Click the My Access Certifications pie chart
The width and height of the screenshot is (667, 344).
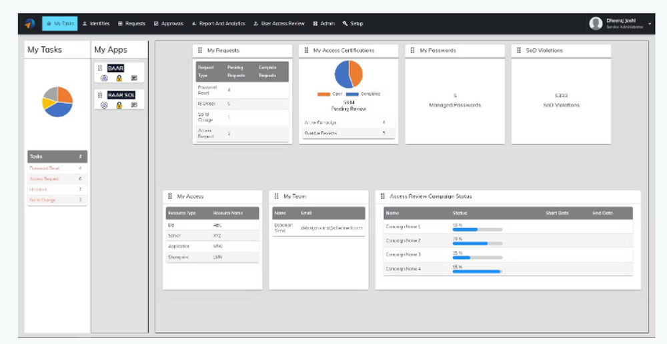348,74
